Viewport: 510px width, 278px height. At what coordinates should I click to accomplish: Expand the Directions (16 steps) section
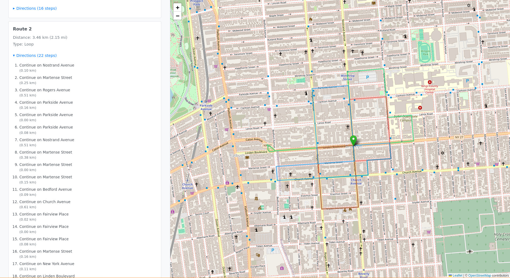pyautogui.click(x=36, y=8)
